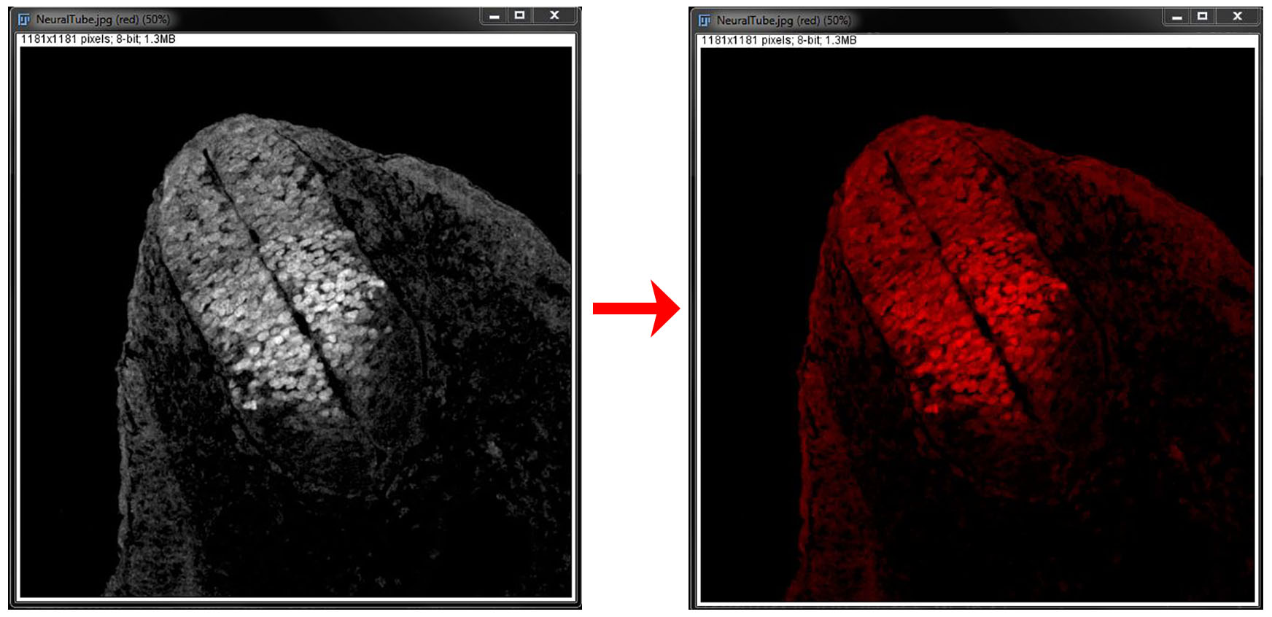Maximize the red-colored NeuralTube.jpg window
Image resolution: width=1272 pixels, height=617 pixels.
tap(1202, 16)
